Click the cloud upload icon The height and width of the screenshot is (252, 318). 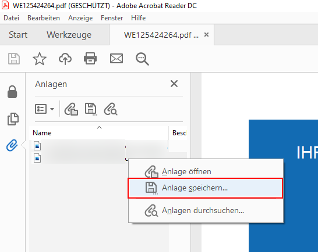coord(65,59)
